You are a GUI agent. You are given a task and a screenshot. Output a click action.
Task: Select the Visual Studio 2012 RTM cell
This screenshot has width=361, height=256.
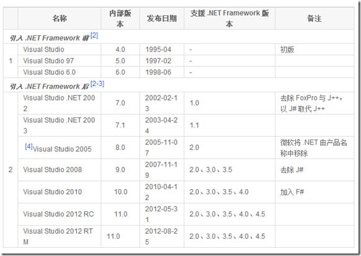click(x=60, y=236)
